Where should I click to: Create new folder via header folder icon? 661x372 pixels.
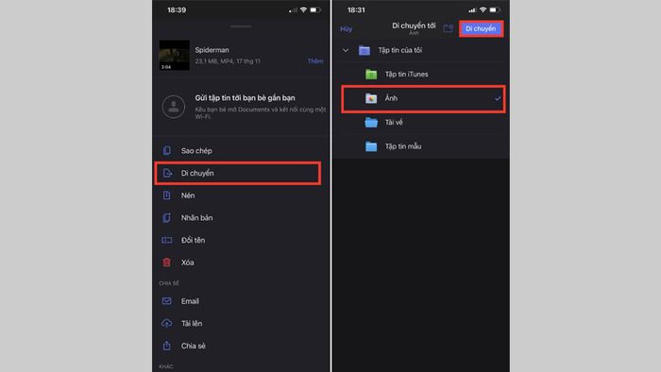pyautogui.click(x=449, y=28)
